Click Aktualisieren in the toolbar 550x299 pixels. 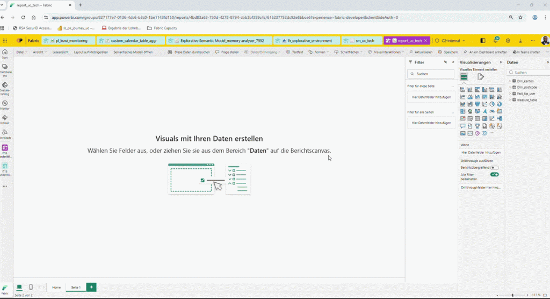point(421,52)
